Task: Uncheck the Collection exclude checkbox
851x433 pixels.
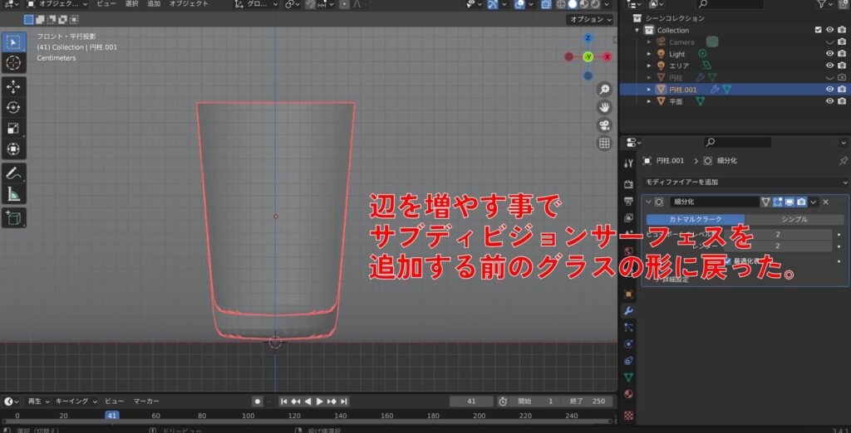Action: click(819, 30)
